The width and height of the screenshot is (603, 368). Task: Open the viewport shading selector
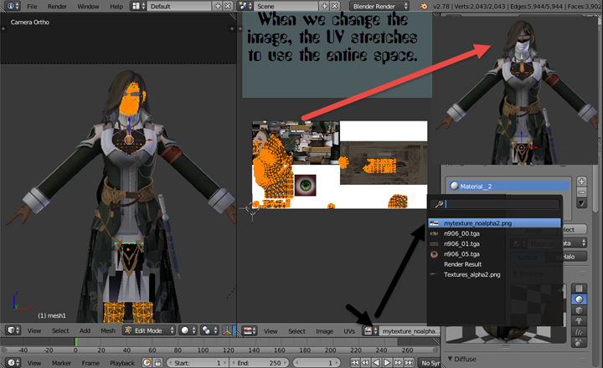pos(188,330)
